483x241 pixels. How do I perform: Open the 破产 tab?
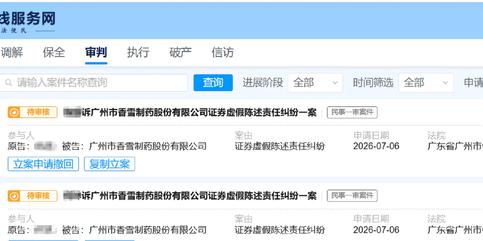click(180, 53)
